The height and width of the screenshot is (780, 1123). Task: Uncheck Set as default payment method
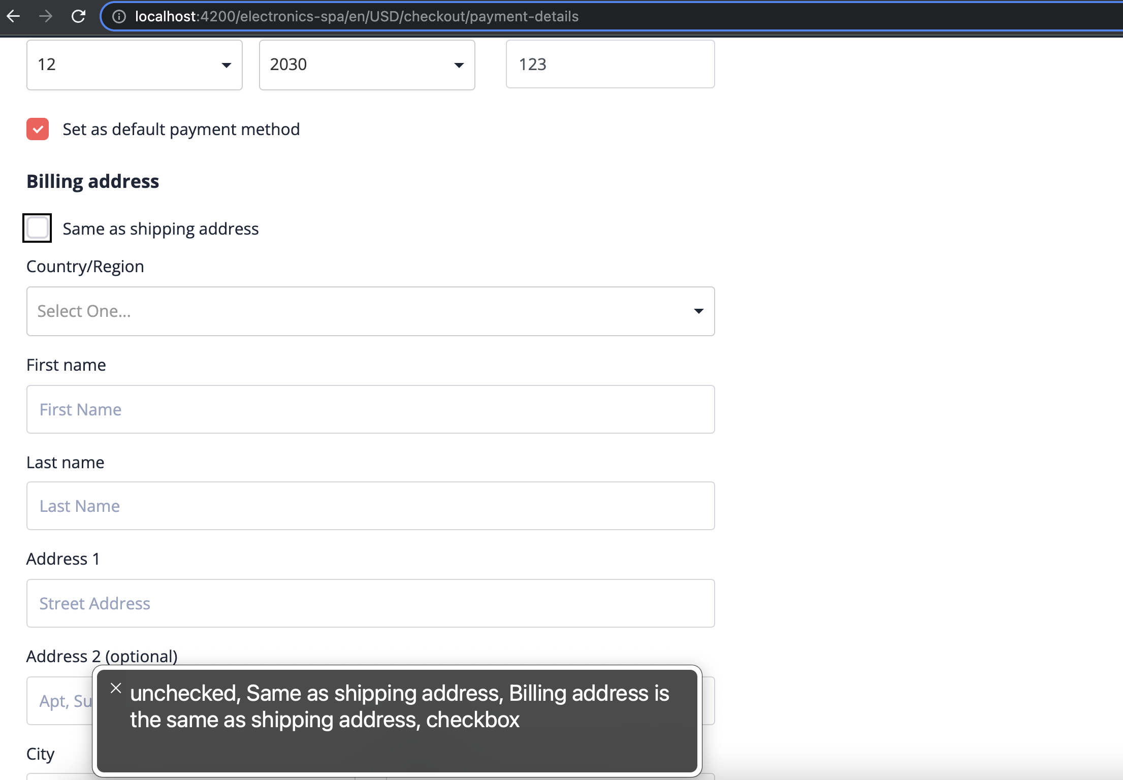coord(37,129)
